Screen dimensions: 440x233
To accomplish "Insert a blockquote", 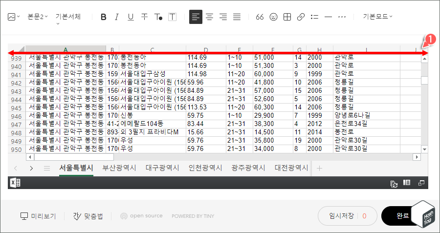I will [x=260, y=17].
